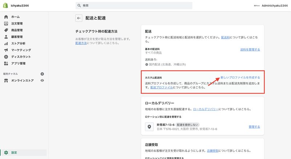The width and height of the screenshot is (291, 159).
Task: Open 配送プロファイル help link
Action: click(x=162, y=87)
